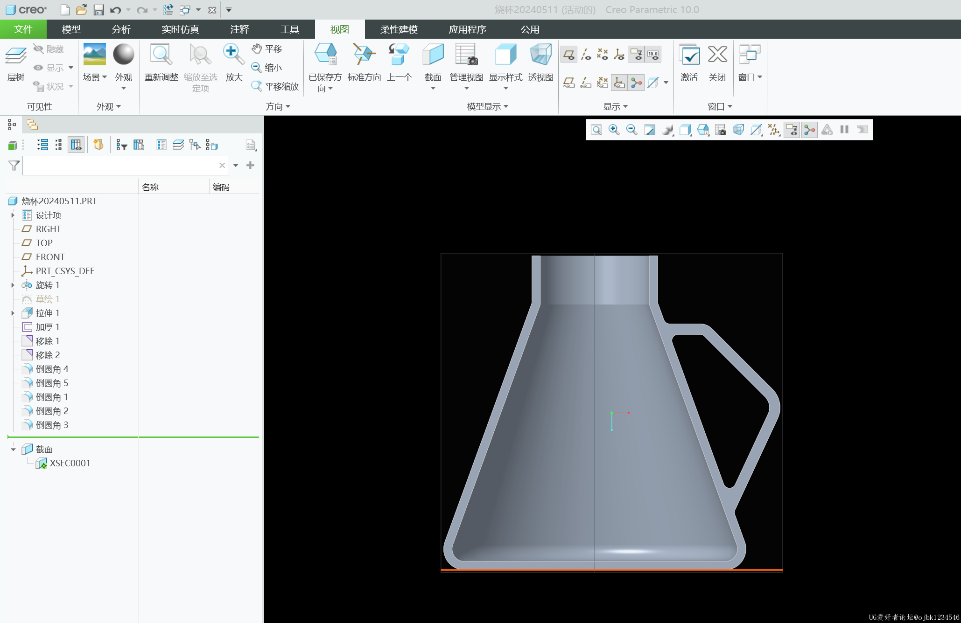
Task: Open the 模型显示 group label menu
Action: pyautogui.click(x=487, y=107)
